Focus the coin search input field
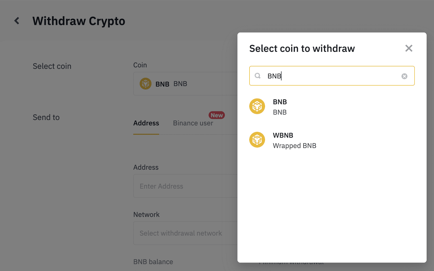 (331, 76)
